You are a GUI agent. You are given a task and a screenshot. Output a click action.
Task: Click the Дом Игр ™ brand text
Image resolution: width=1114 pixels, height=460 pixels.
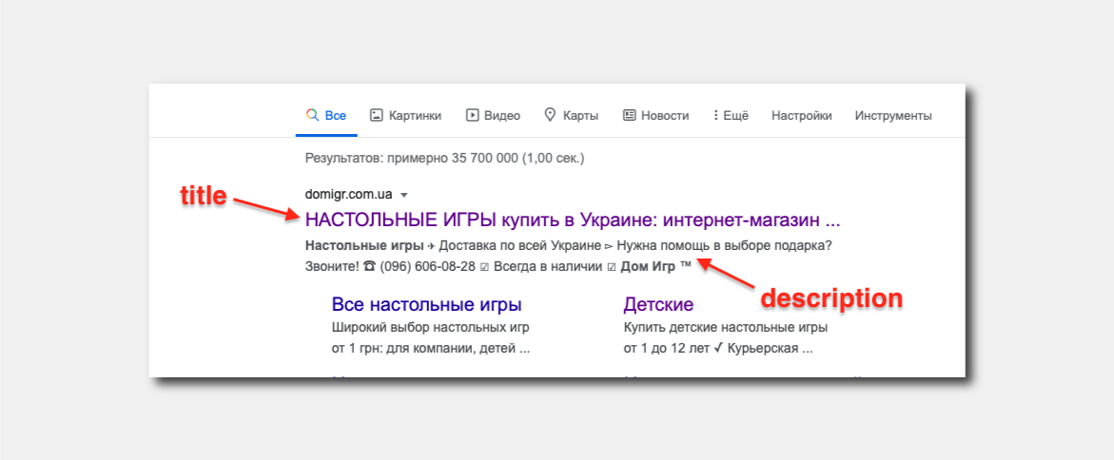[x=655, y=266]
